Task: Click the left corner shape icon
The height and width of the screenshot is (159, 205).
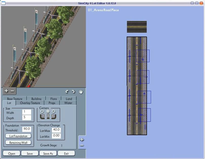Action: point(42,116)
